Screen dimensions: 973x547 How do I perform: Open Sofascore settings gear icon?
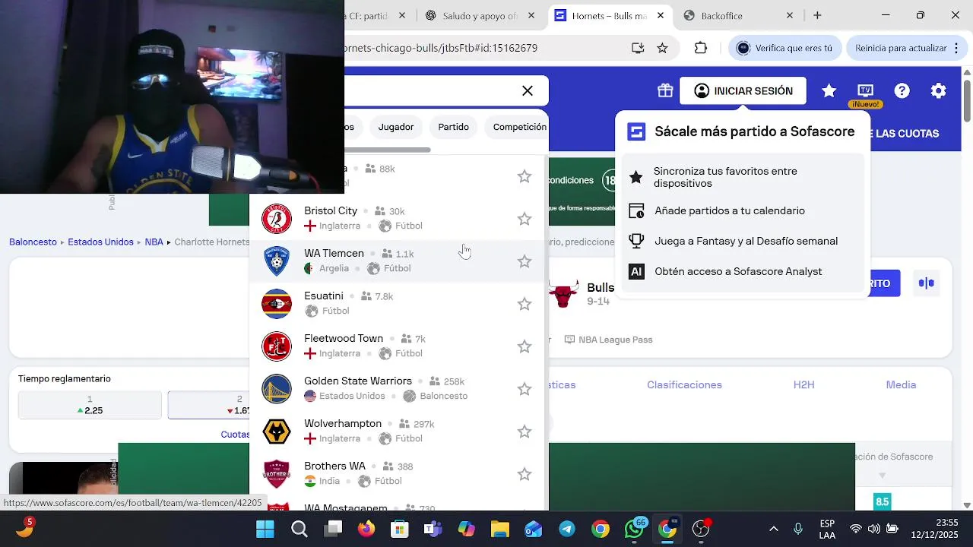939,90
